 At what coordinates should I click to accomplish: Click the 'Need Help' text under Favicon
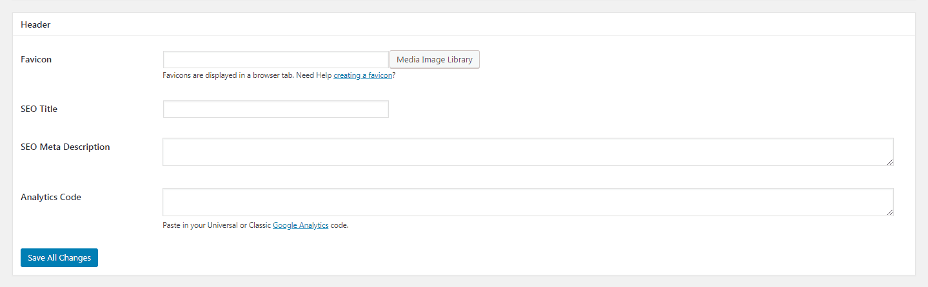(x=314, y=75)
